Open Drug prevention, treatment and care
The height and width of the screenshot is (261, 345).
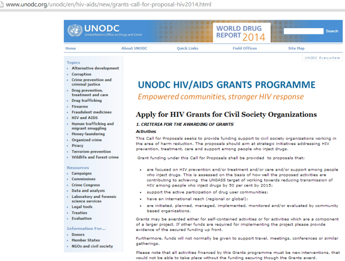pyautogui.click(x=90, y=93)
